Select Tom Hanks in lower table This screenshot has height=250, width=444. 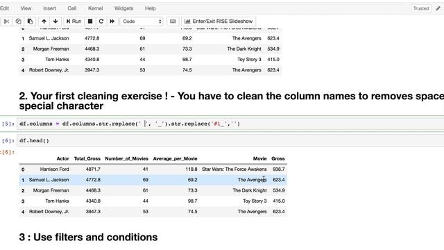coord(57,201)
